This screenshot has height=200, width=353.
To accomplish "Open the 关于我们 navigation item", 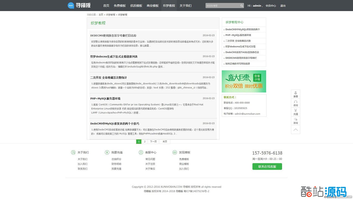I will coord(185,6).
